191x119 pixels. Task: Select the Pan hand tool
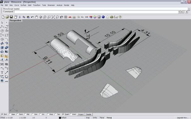(36, 17)
